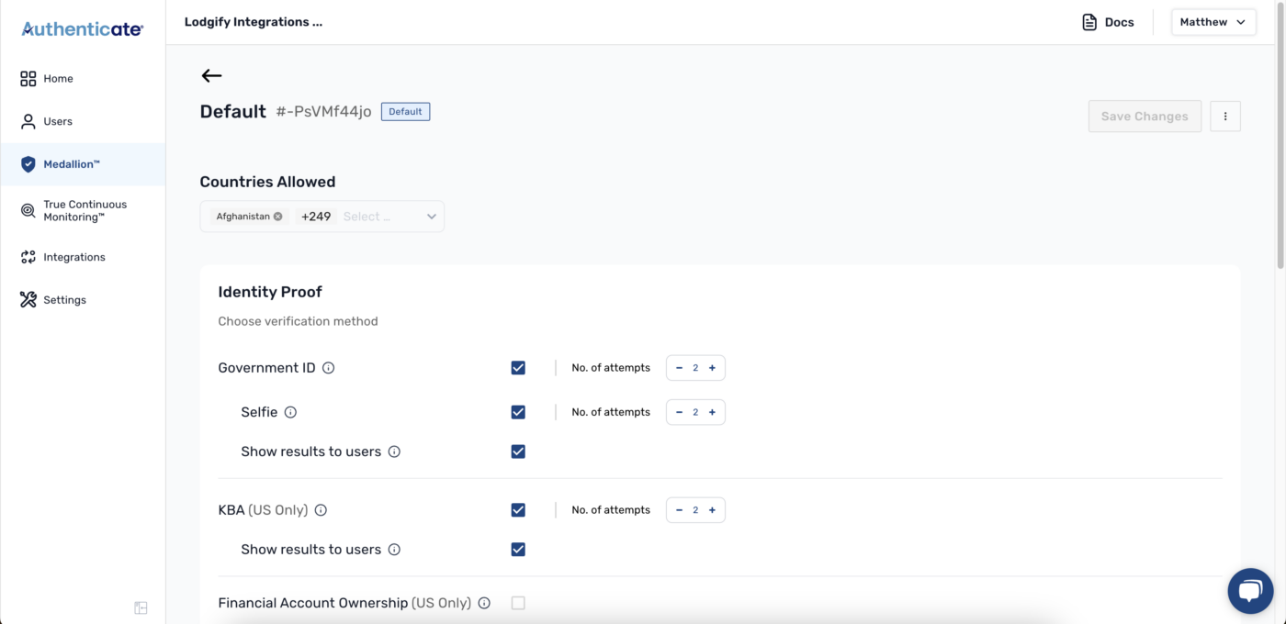Select the Users icon in the sidebar
1286x624 pixels.
(28, 120)
